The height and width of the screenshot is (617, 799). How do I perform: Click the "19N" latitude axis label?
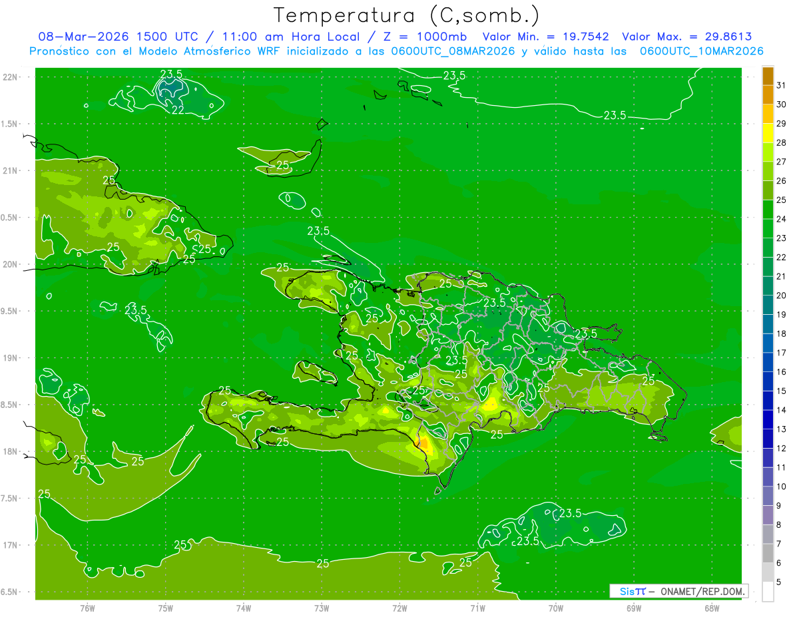11,358
